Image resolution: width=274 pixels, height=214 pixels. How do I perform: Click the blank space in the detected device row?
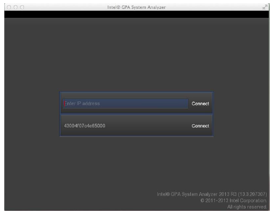click(x=148, y=126)
